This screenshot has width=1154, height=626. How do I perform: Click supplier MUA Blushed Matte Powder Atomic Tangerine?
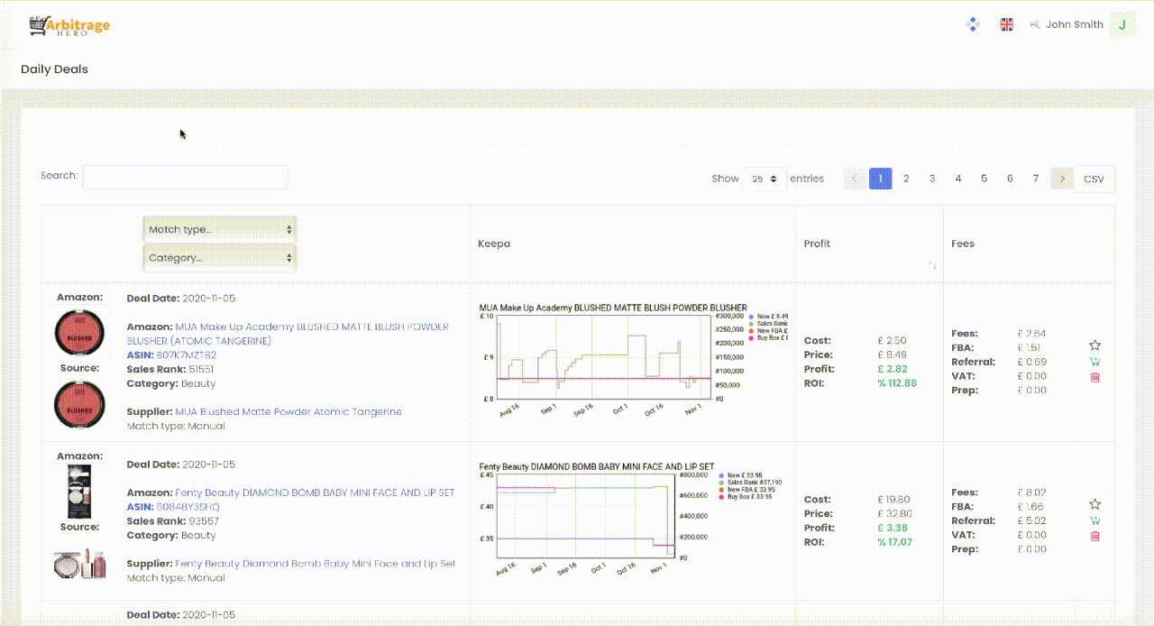(x=288, y=411)
